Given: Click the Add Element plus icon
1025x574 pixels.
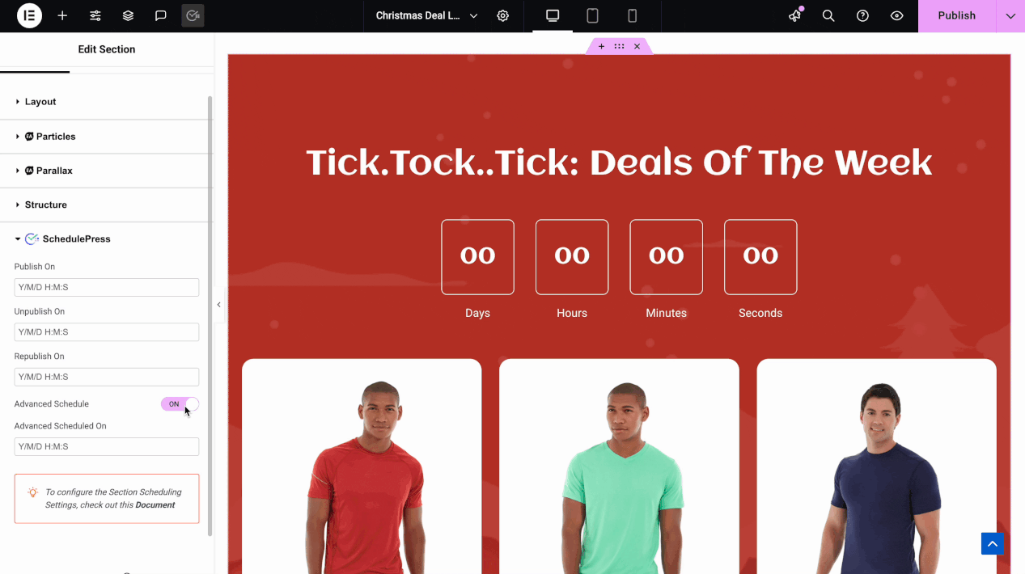Looking at the screenshot, I should [x=62, y=15].
